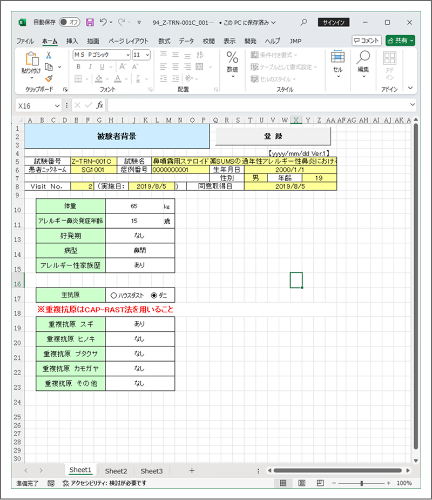The width and height of the screenshot is (432, 500).
Task: Click the cut scissors icon
Action: tap(49, 55)
